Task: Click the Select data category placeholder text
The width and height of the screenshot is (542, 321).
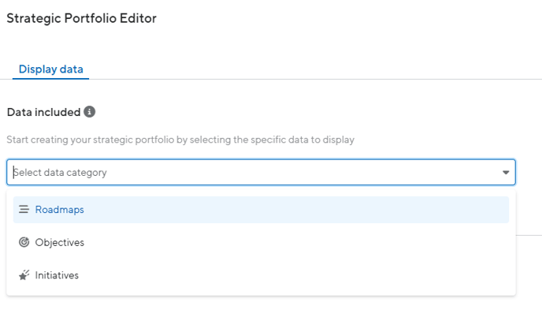Action: 60,172
